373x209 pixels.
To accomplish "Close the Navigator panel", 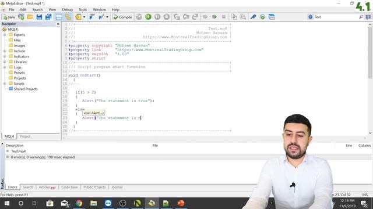I will point(58,24).
